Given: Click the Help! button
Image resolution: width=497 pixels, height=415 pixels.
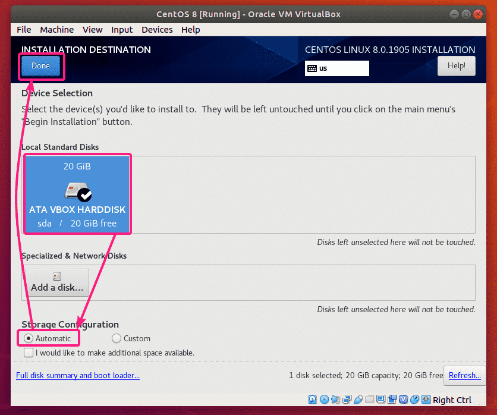Looking at the screenshot, I should pyautogui.click(x=456, y=65).
